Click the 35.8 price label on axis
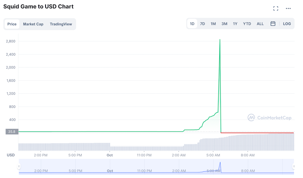Viewport: 303px width, 178px height. click(x=12, y=132)
